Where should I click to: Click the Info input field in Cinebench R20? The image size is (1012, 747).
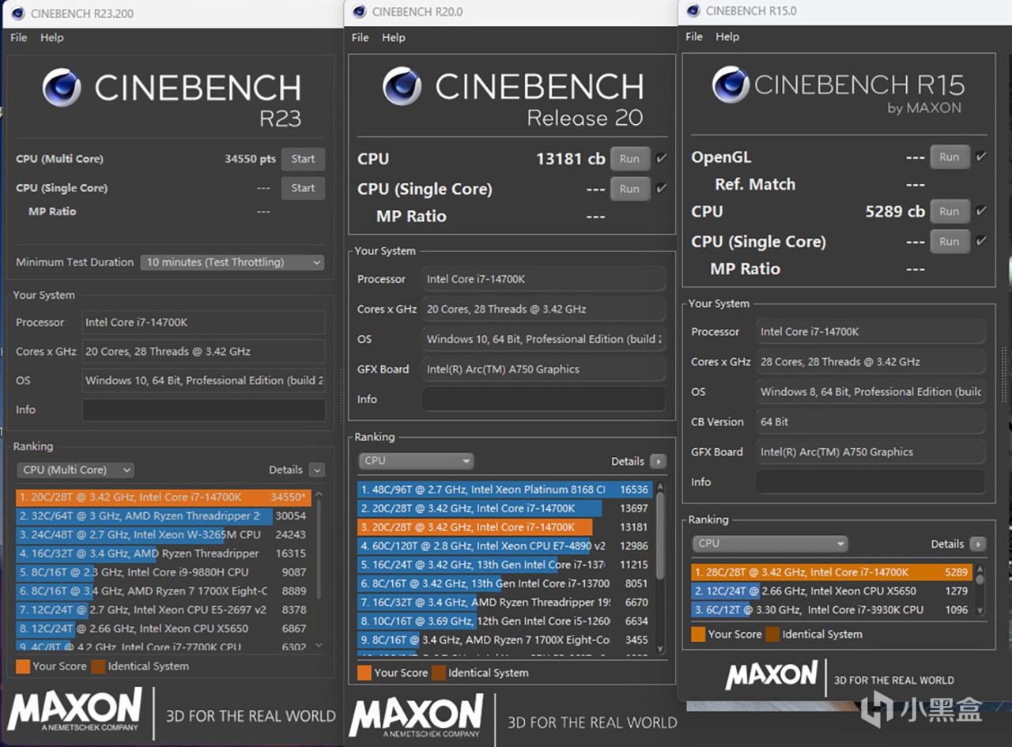point(543,399)
